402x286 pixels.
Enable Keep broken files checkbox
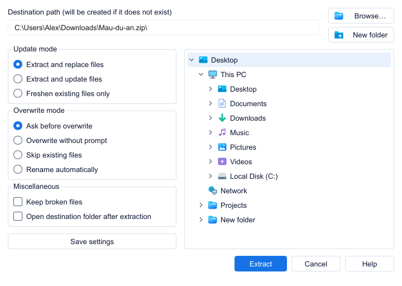(18, 202)
